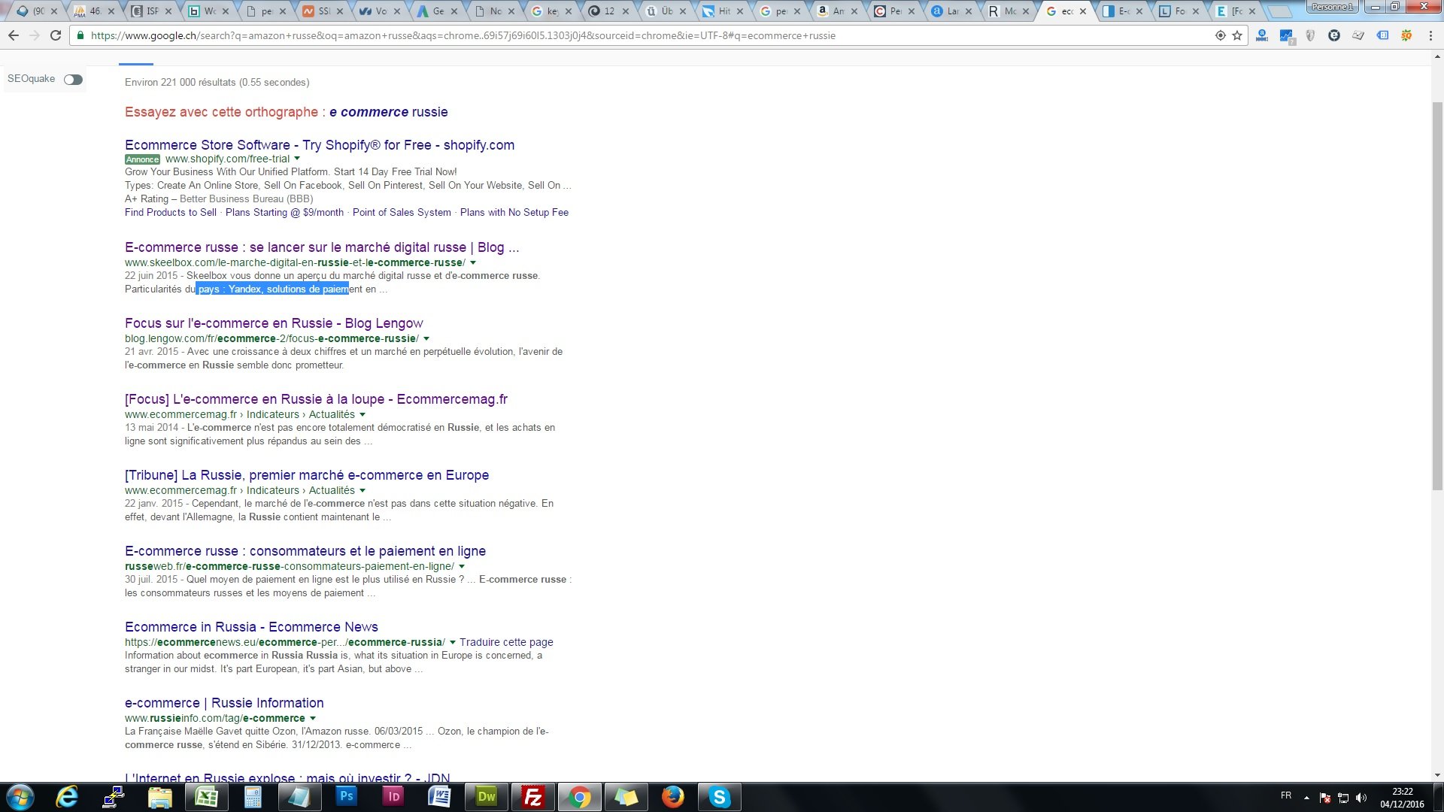Open Excel from the taskbar
The width and height of the screenshot is (1444, 812).
[x=206, y=797]
